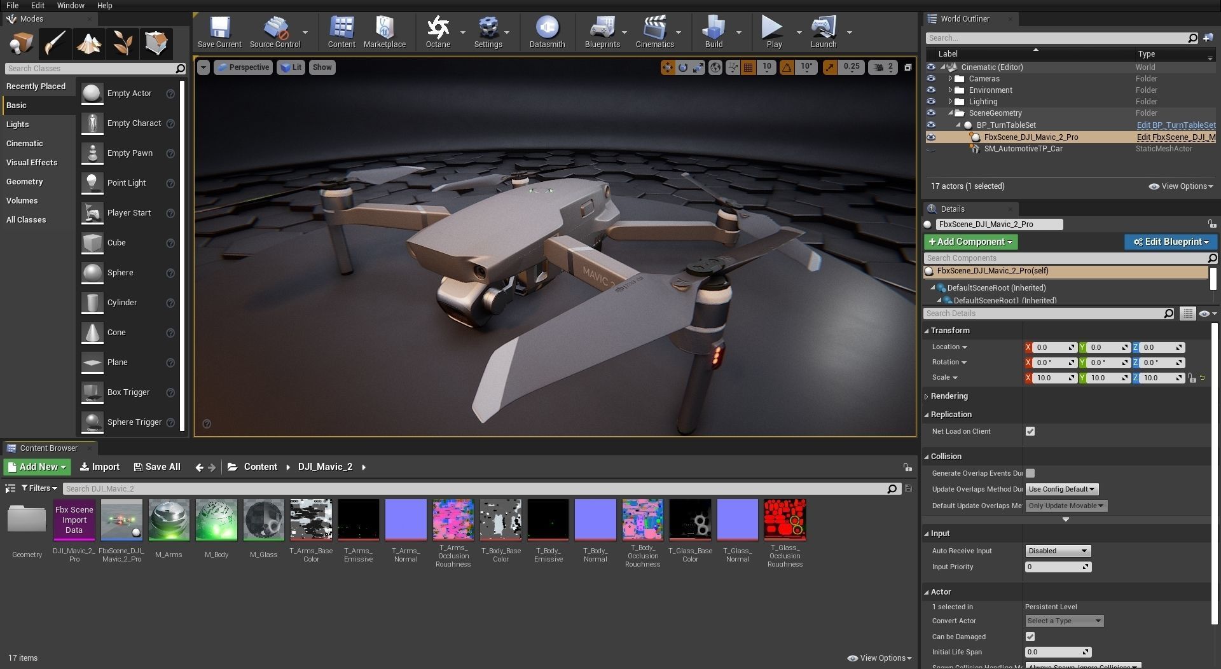1221x669 pixels.
Task: Open the Window menu
Action: point(71,5)
